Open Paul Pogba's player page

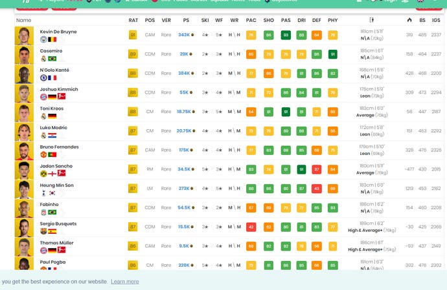pyautogui.click(x=52, y=262)
